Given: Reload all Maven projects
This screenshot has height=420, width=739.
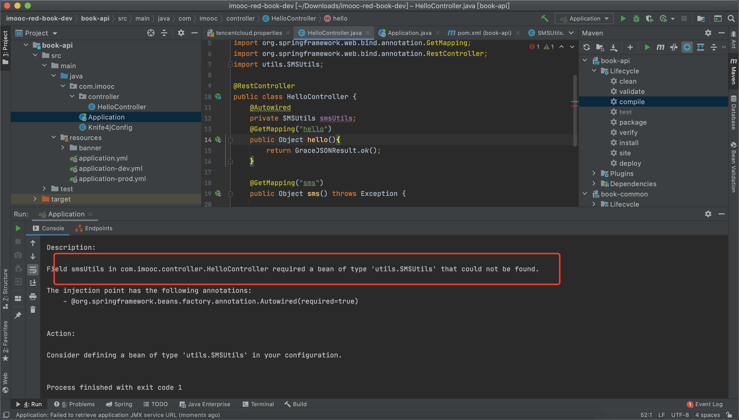Looking at the screenshot, I should click(x=586, y=47).
